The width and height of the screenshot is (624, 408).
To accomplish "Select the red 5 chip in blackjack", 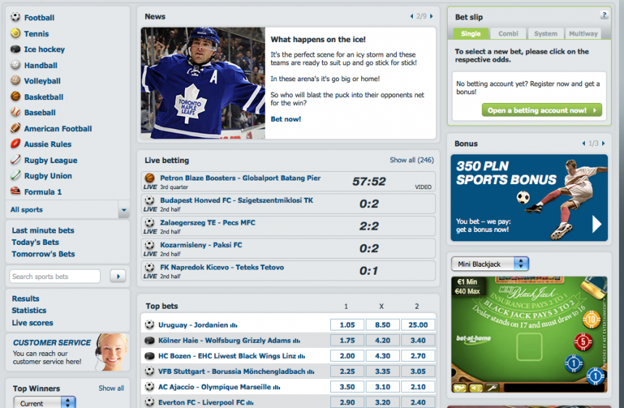I will (x=583, y=341).
